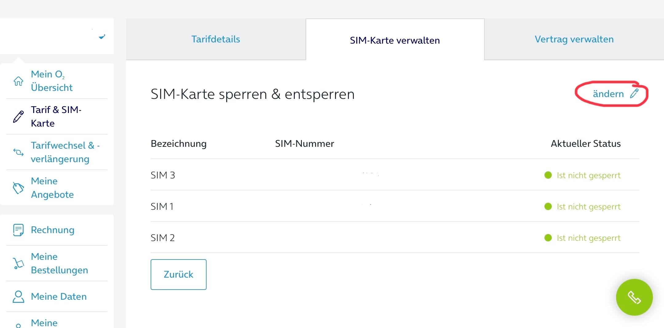
Task: Click the hand truck icon for Meine Bestellungen
Action: [18, 264]
